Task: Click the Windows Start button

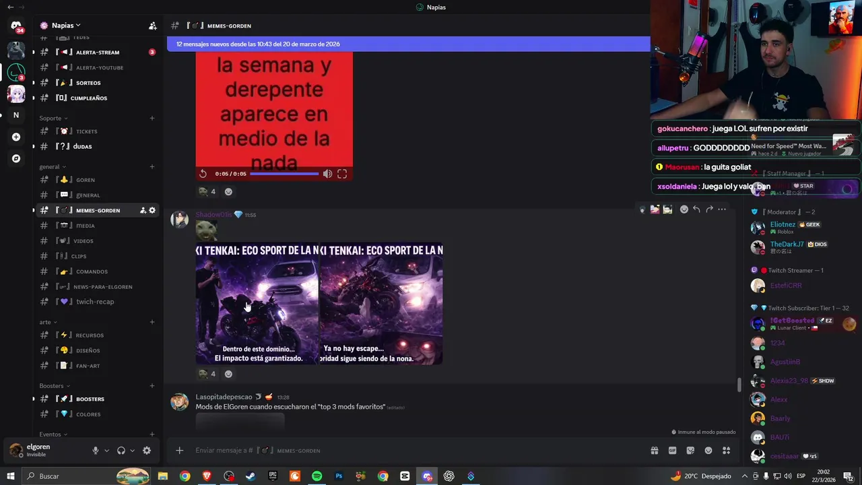Action: (11, 476)
